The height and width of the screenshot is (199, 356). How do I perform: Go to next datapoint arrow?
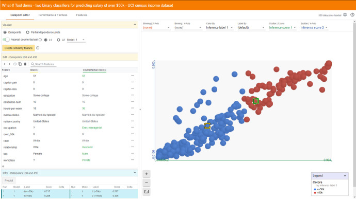tap(9, 64)
